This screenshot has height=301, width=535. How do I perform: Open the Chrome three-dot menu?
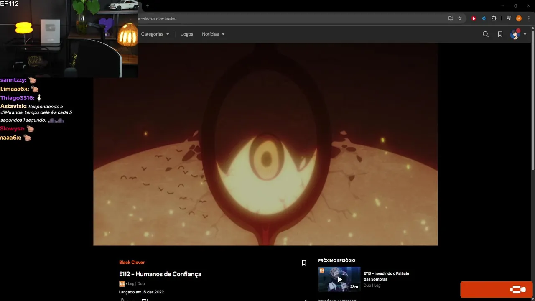tap(529, 18)
